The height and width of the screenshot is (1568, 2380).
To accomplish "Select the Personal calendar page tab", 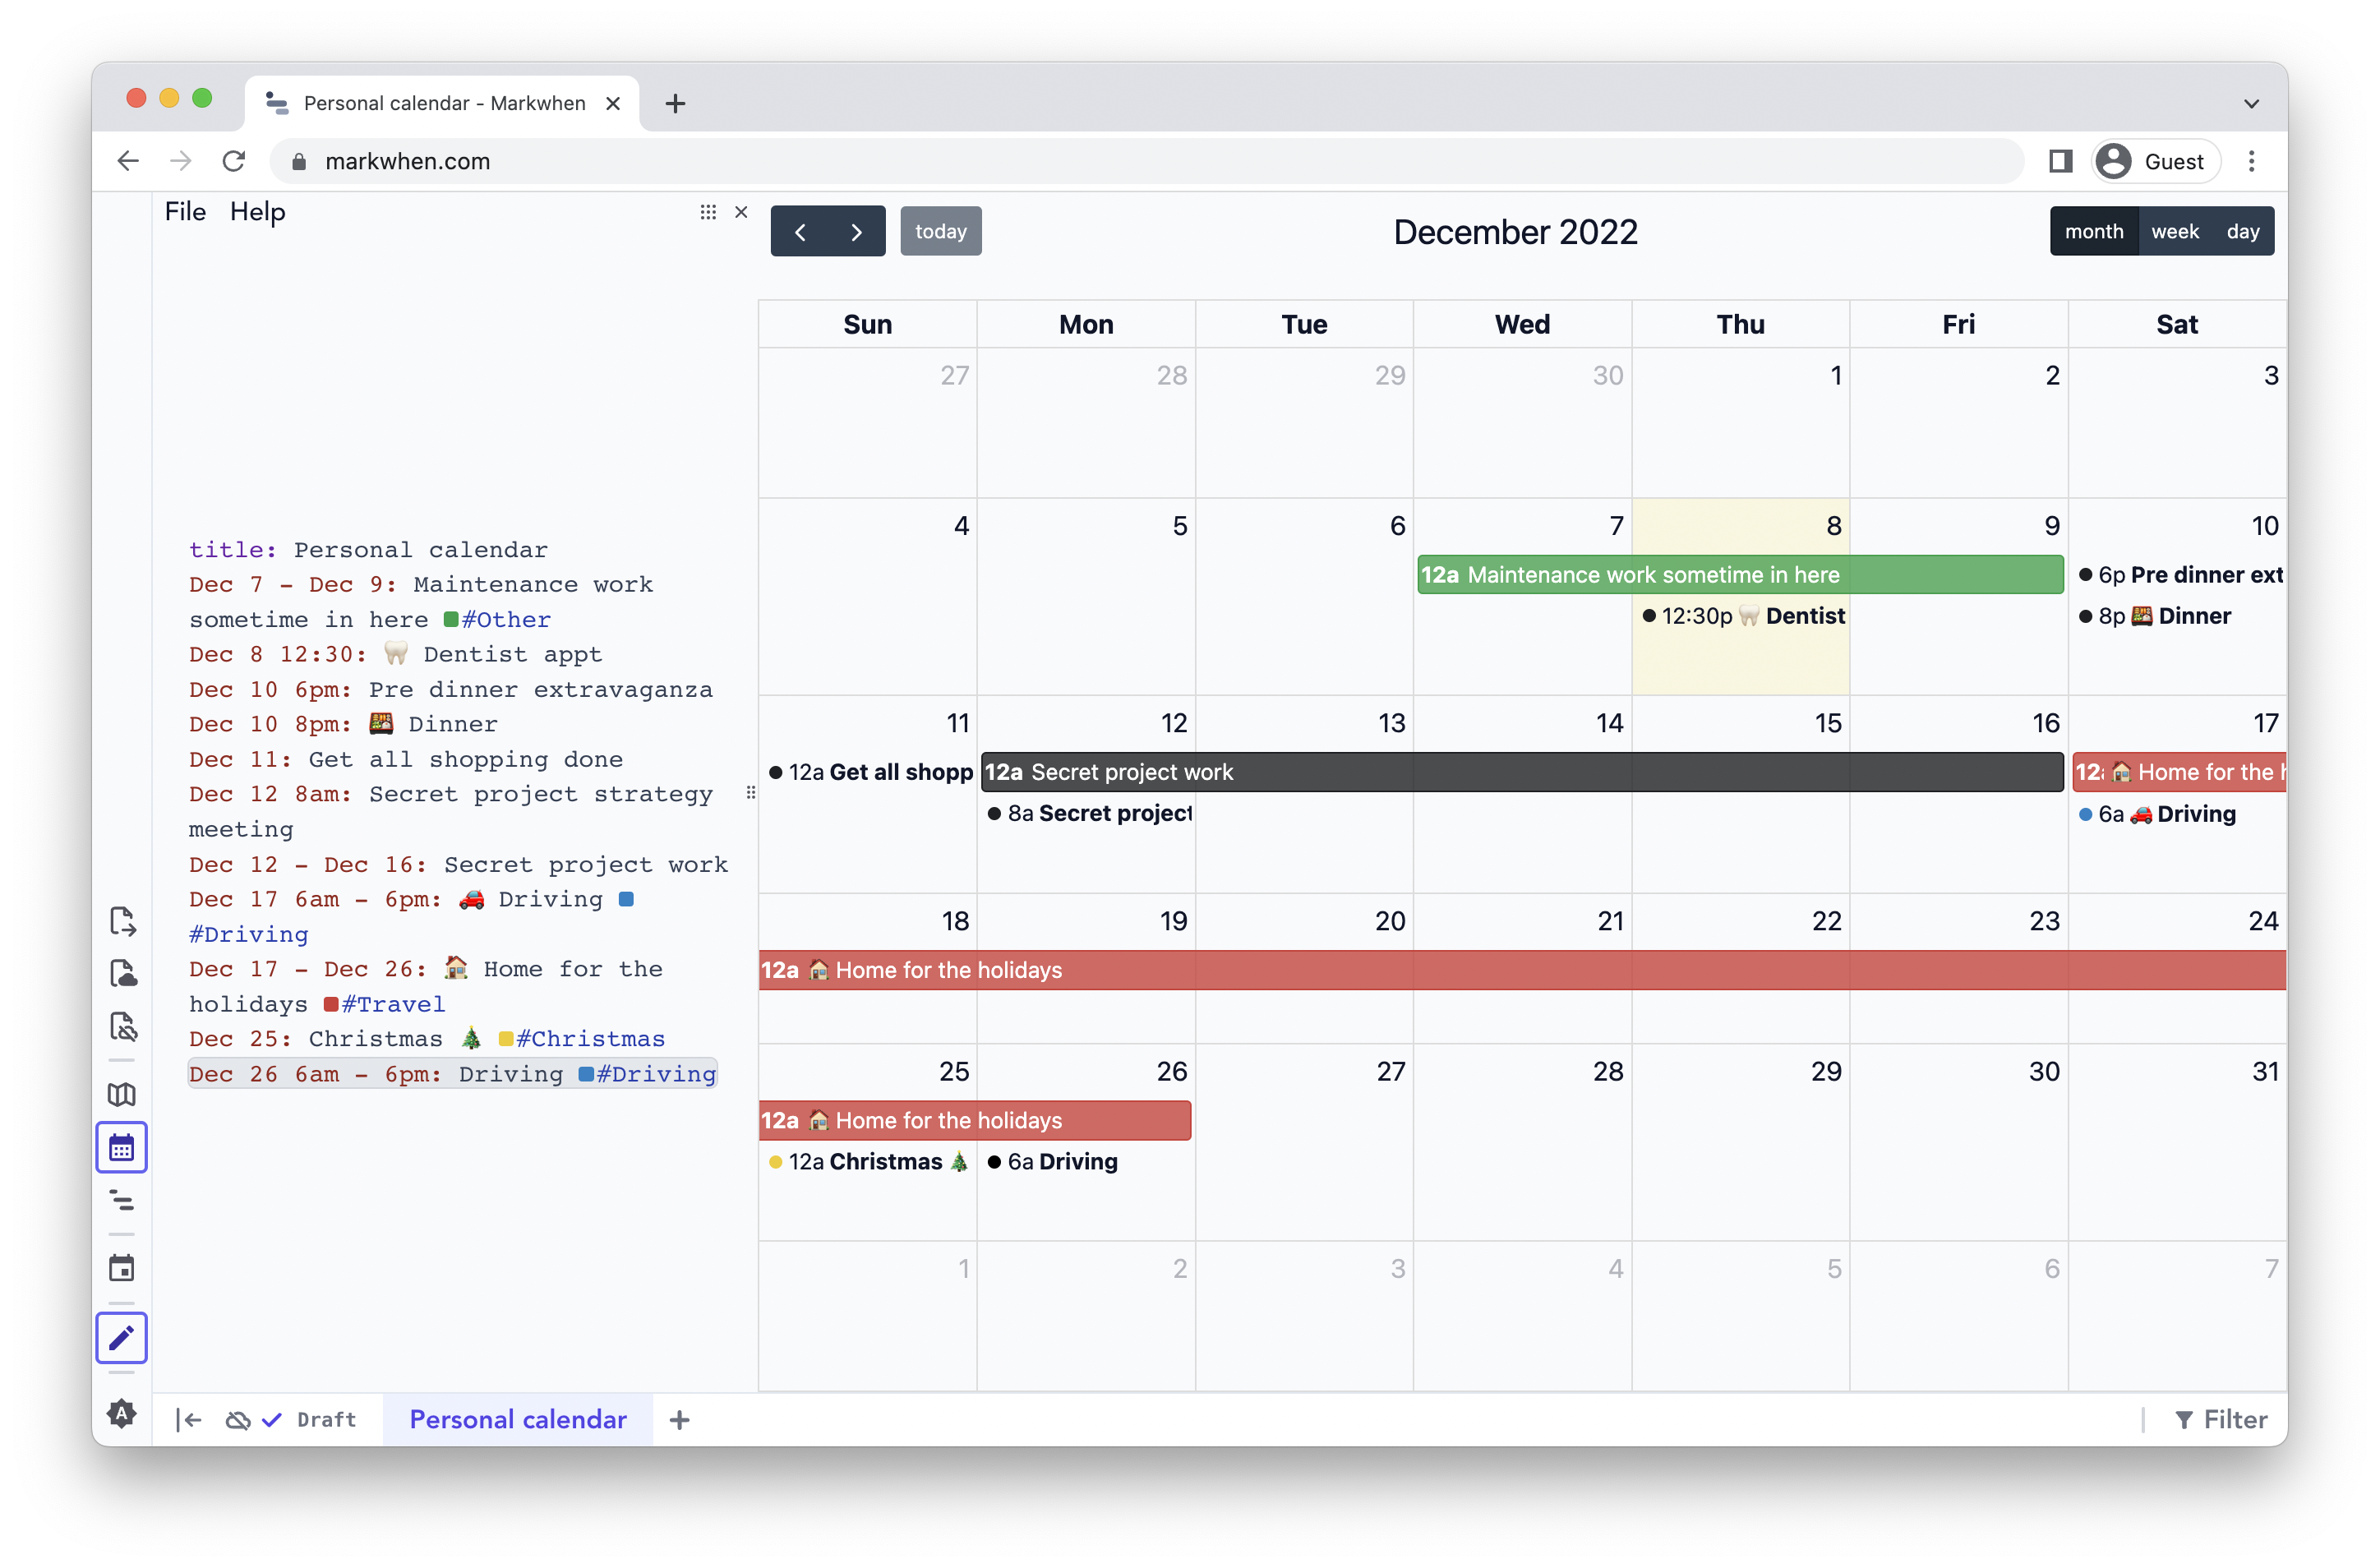I will click(x=517, y=1419).
